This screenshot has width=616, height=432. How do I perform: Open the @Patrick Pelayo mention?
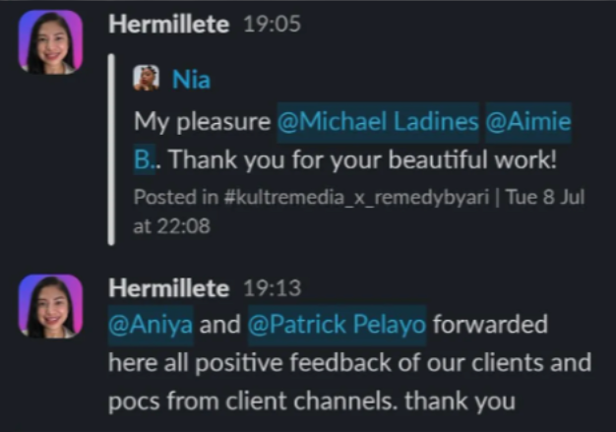point(338,325)
